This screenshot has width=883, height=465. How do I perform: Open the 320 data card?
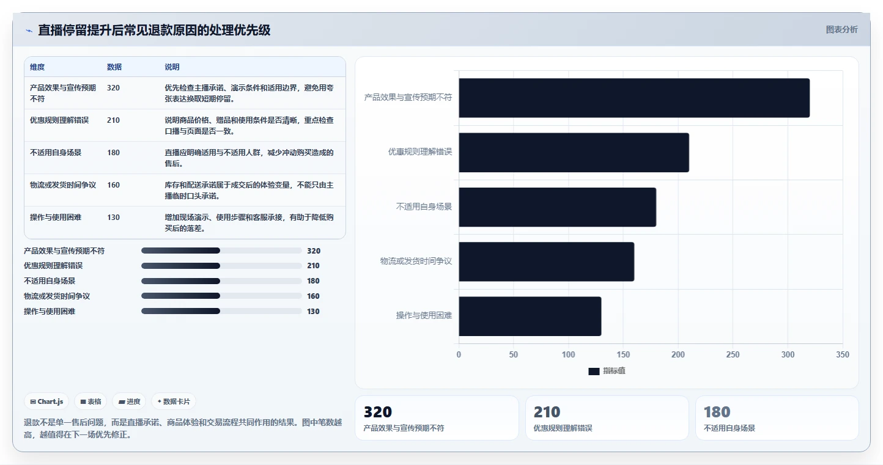tap(437, 418)
